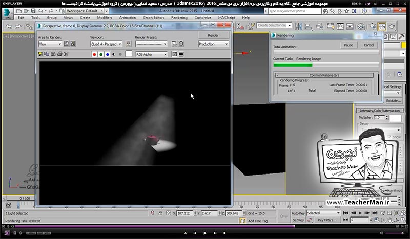410x239 pixels.
Task: Click the Align tool icon
Action: pyautogui.click(x=309, y=27)
